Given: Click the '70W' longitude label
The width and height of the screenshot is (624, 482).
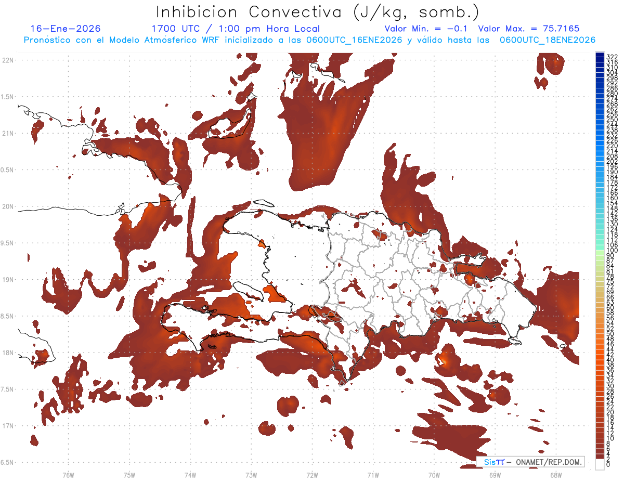Looking at the screenshot, I should click(x=434, y=475).
